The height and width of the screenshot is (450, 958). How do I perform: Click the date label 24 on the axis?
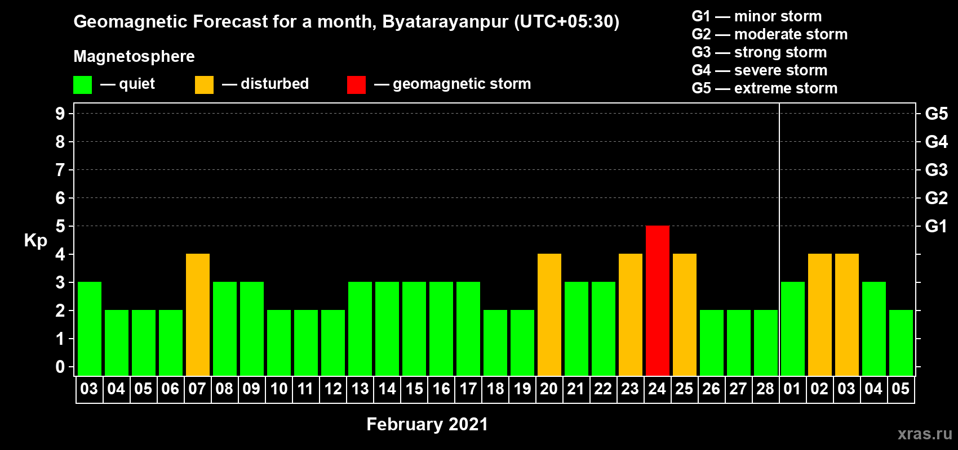657,389
